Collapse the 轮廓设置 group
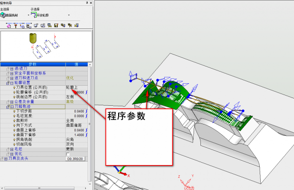The width and height of the screenshot is (294, 190). point(12,83)
